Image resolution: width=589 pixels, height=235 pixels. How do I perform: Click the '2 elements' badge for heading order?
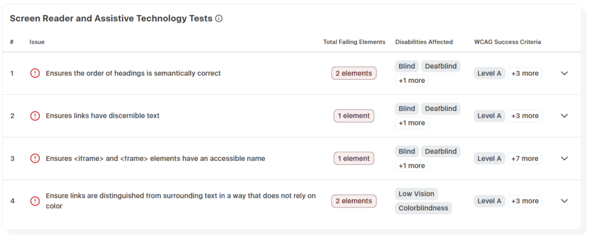(x=354, y=74)
